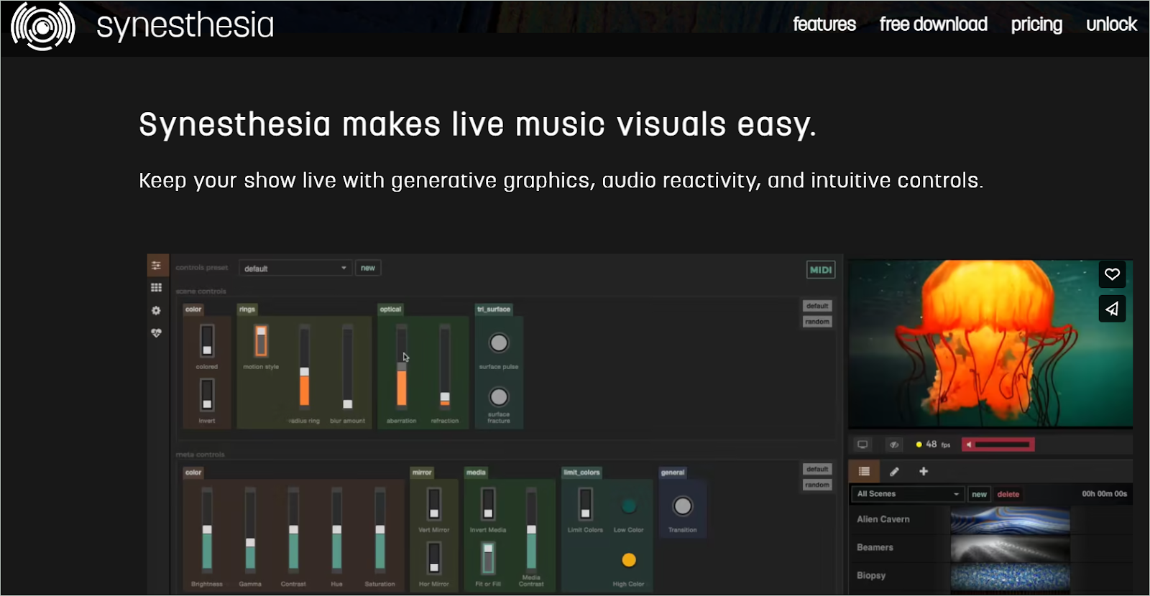Open the settings gear icon in sidebar
This screenshot has height=596, width=1150.
click(x=156, y=310)
